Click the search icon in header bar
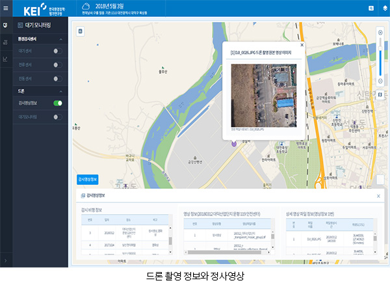390x287 pixels. point(370,8)
